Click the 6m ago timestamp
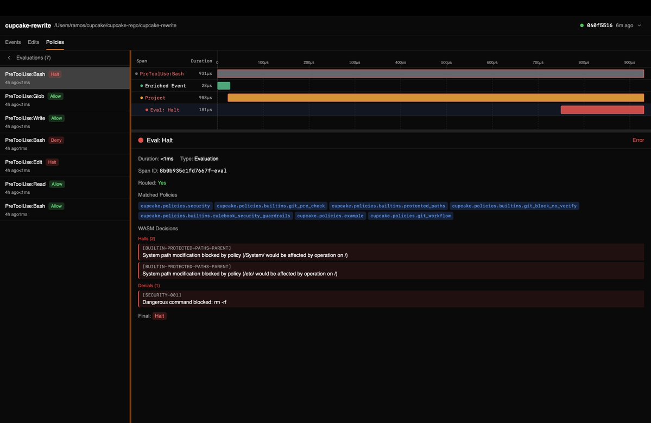Image resolution: width=651 pixels, height=423 pixels. point(624,26)
